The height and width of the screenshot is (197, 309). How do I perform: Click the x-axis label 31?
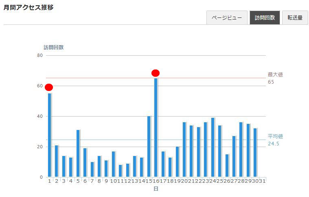click(x=262, y=181)
